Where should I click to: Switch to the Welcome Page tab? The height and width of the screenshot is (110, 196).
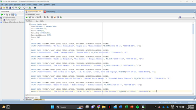tap(51, 12)
